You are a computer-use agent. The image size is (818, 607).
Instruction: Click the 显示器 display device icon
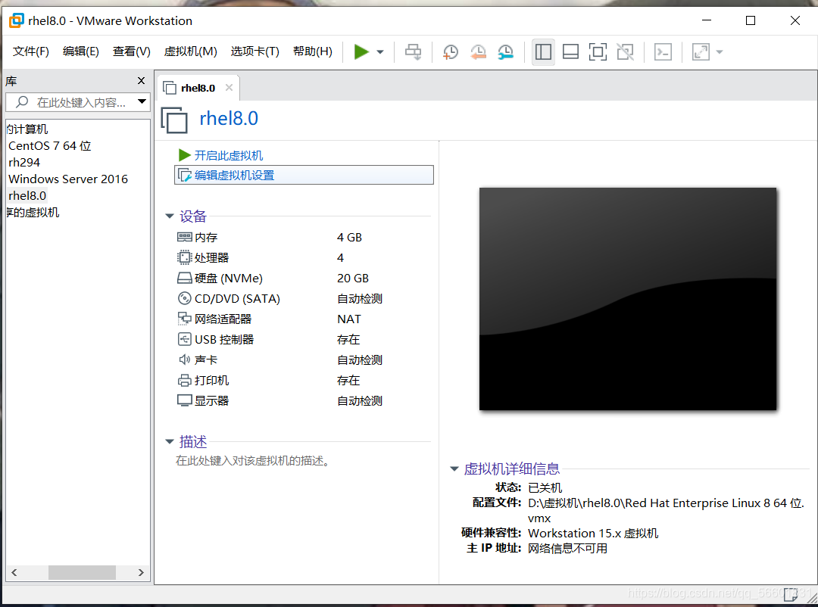coord(185,400)
